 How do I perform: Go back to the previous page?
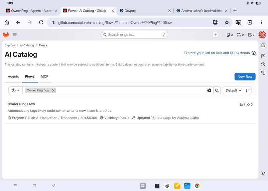pos(18,22)
